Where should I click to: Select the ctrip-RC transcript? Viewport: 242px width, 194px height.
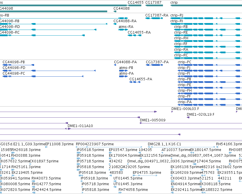[208, 58]
